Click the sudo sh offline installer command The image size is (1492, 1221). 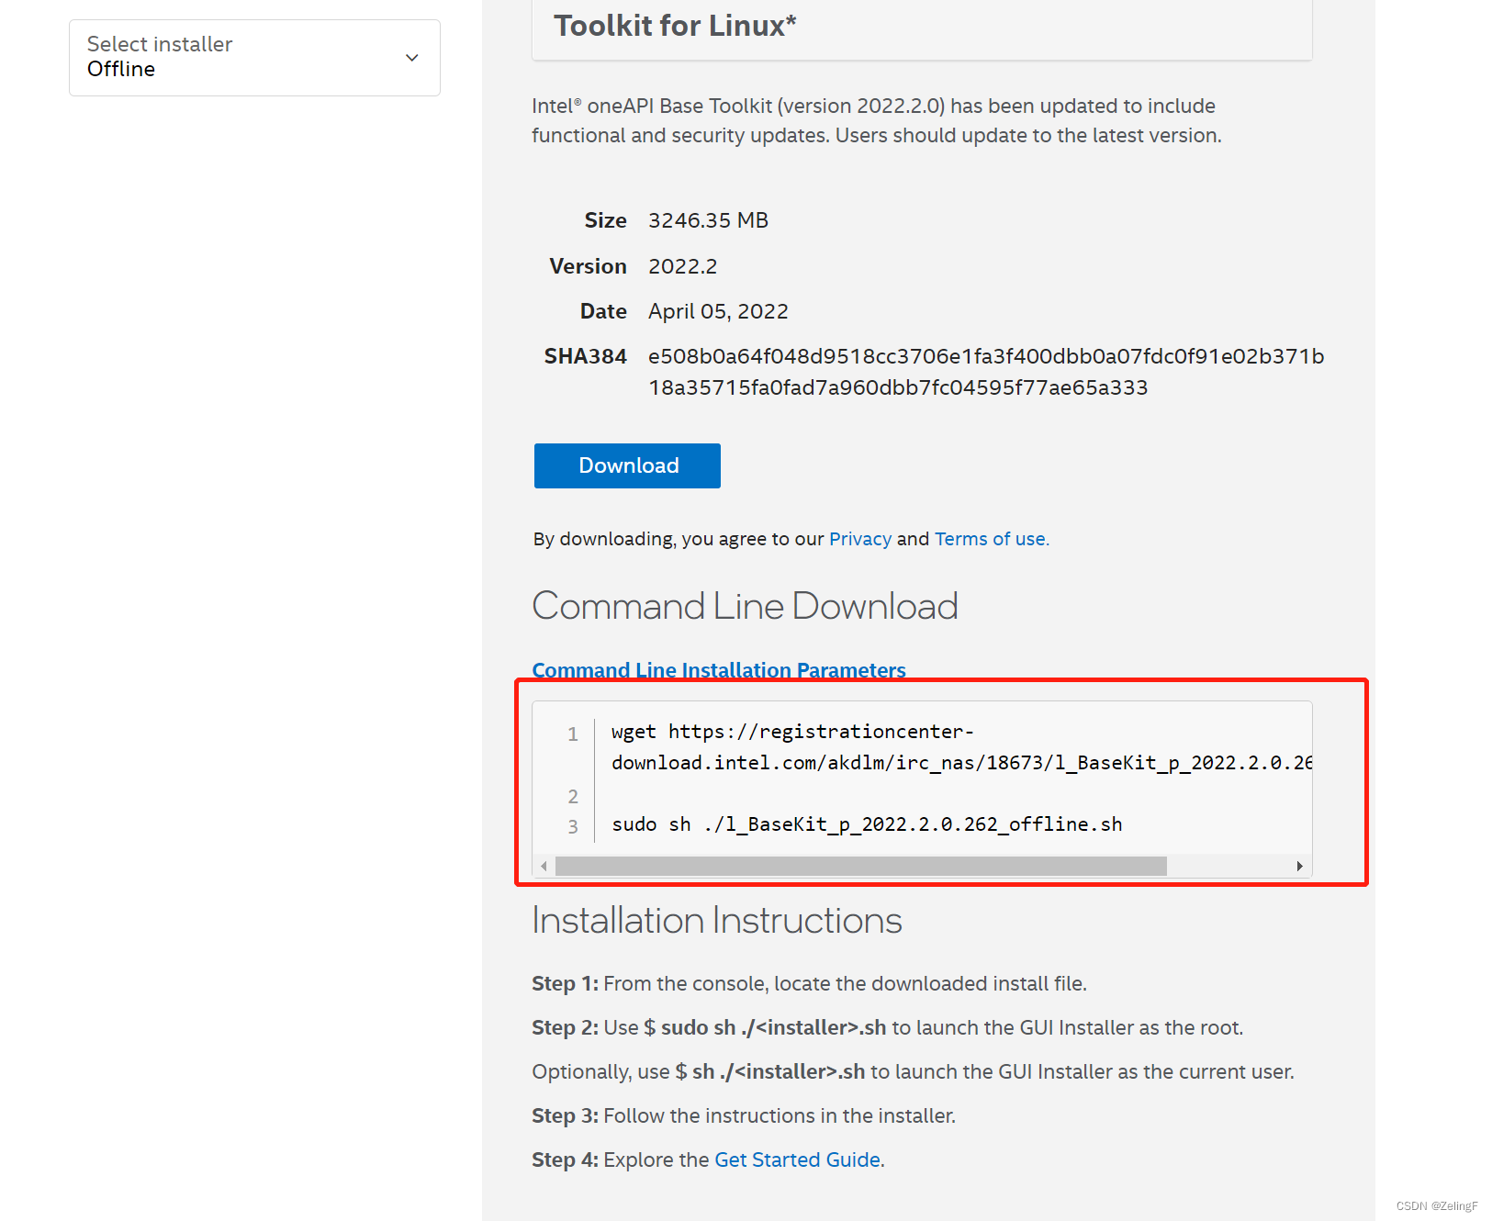[x=867, y=824]
